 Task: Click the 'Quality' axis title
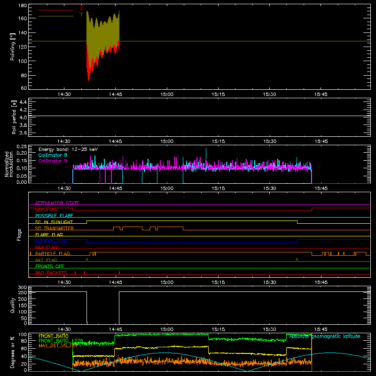click(13, 305)
